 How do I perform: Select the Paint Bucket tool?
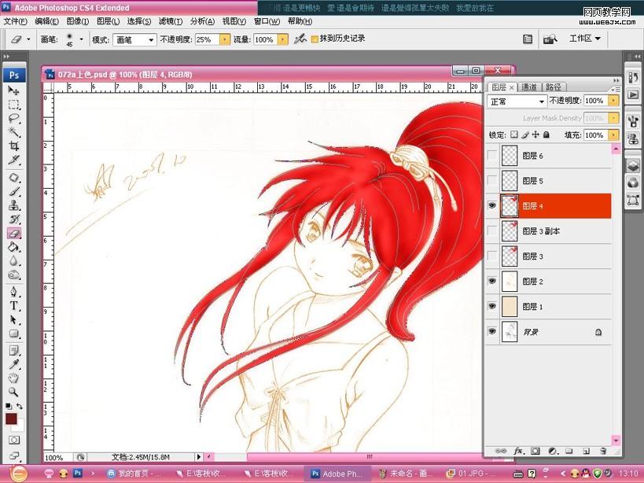[14, 247]
